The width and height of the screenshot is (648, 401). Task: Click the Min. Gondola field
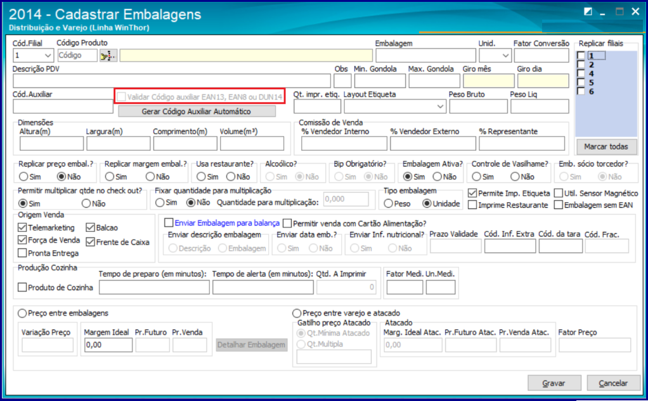click(380, 81)
